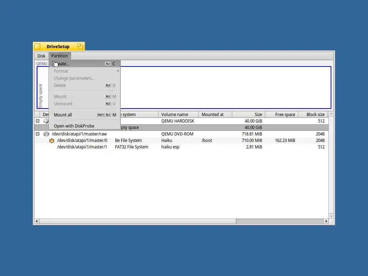Click 'Be File System' cell
This screenshot has height=276, width=368.
pyautogui.click(x=128, y=141)
